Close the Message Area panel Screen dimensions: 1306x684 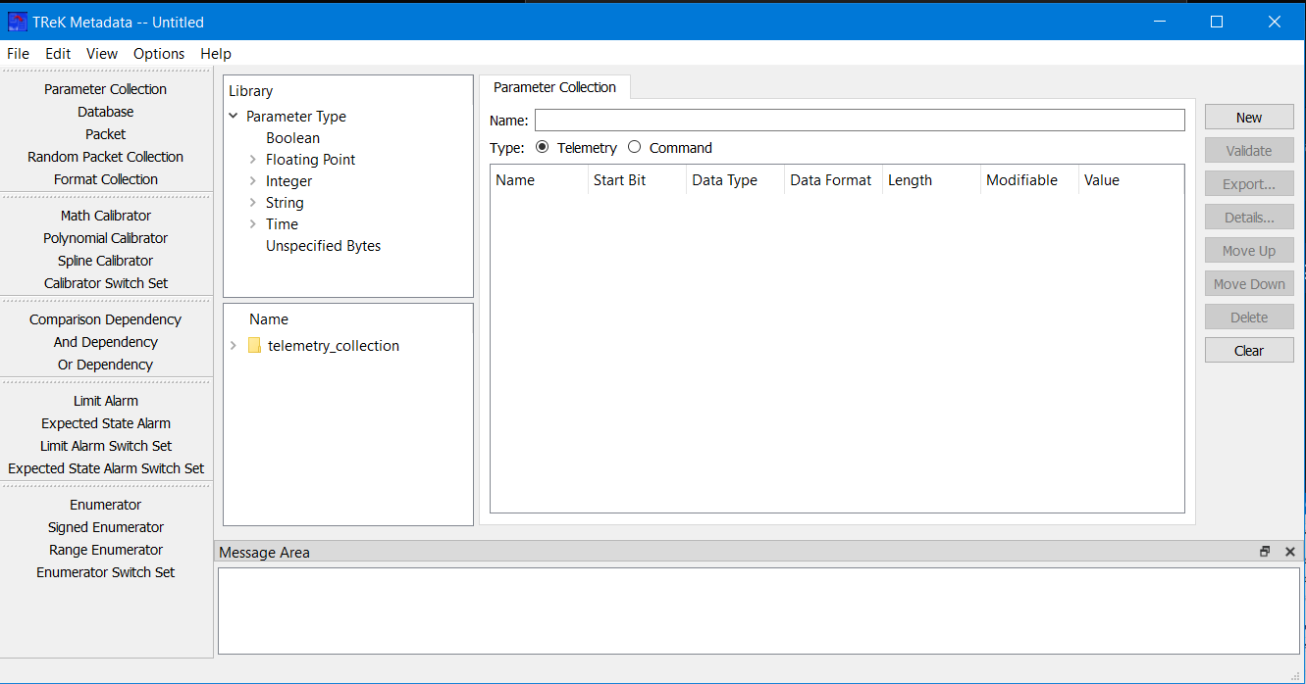point(1289,552)
